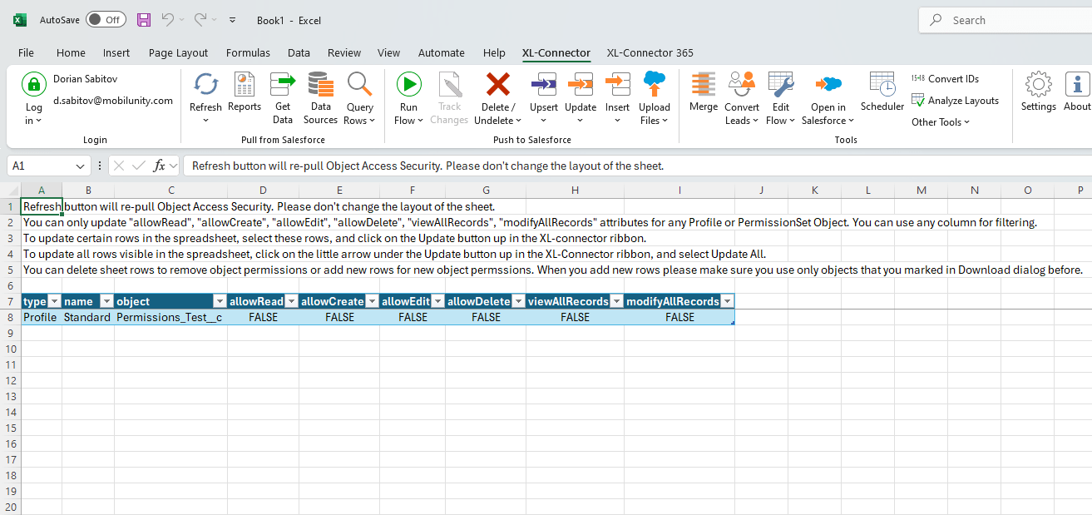Click the Update icon in the ribbon
Image resolution: width=1092 pixels, height=515 pixels.
581,84
